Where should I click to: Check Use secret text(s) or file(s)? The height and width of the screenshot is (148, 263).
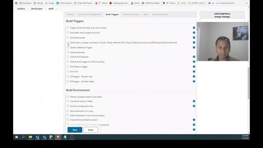coord(68,101)
